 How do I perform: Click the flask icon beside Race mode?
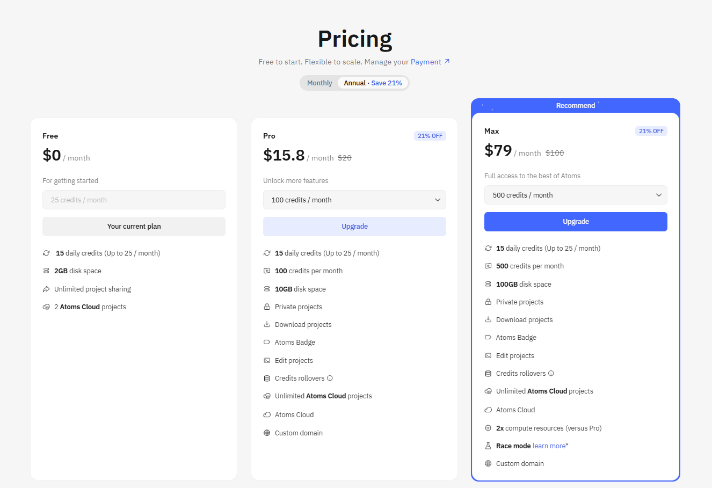click(x=488, y=446)
